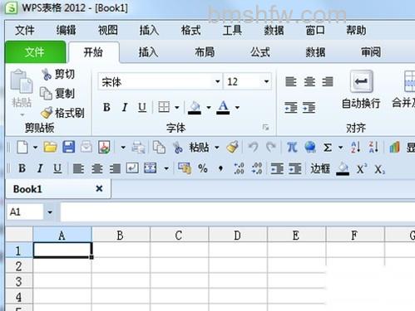The width and height of the screenshot is (415, 311).
Task: Switch to the 公式 ribbon tab
Action: coord(260,52)
